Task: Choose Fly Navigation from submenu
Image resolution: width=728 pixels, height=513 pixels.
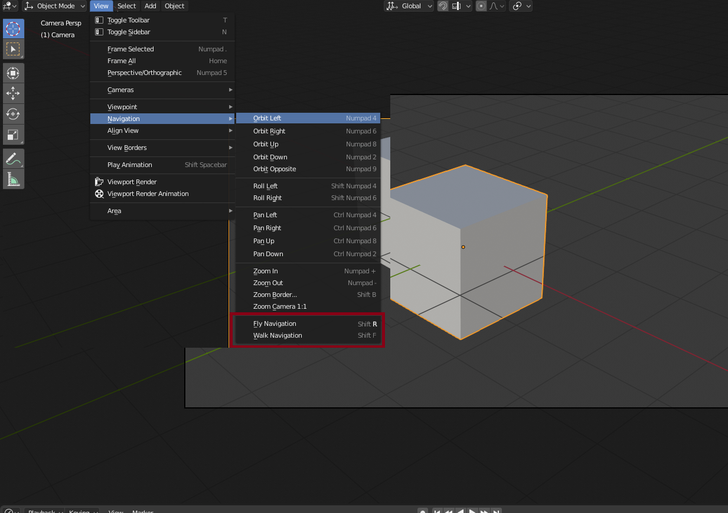Action: (308, 324)
